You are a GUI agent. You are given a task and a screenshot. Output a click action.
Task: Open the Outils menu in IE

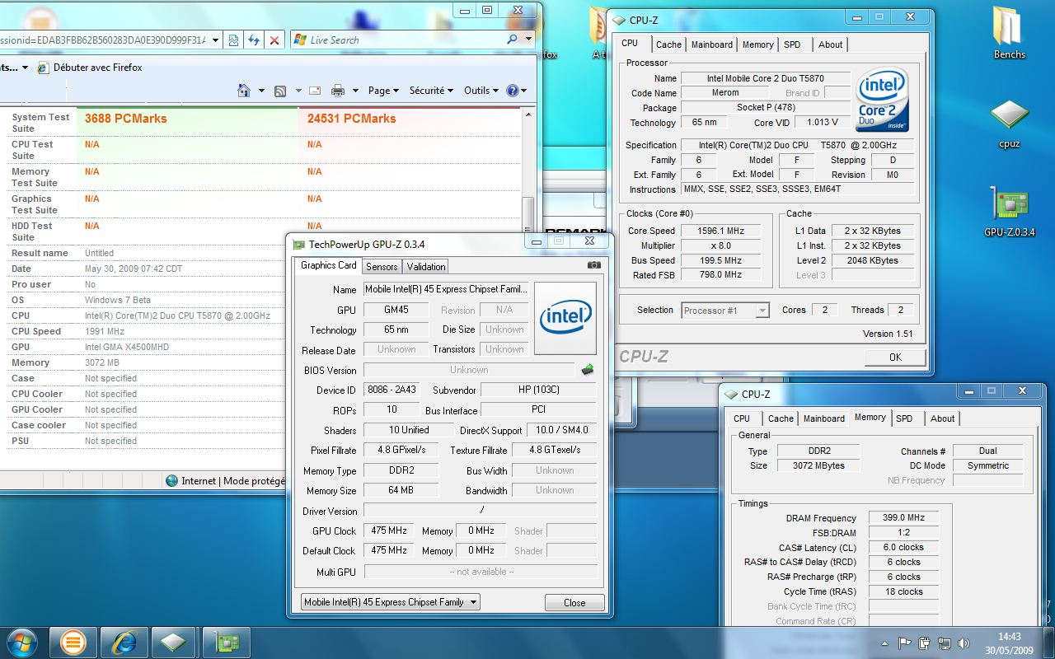coord(481,91)
